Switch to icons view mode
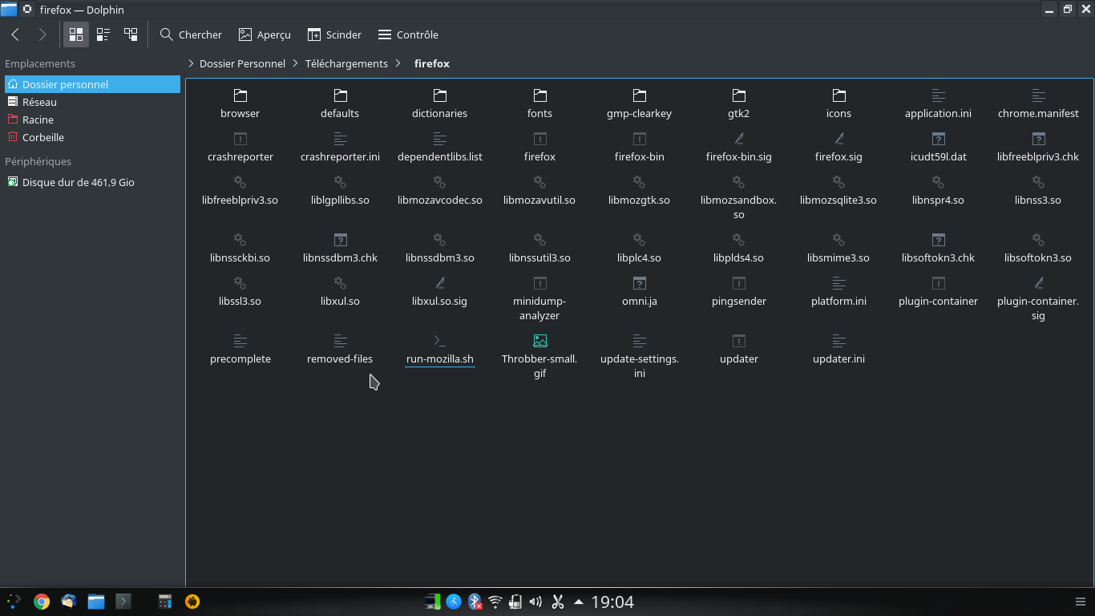This screenshot has height=616, width=1095. pyautogui.click(x=76, y=34)
